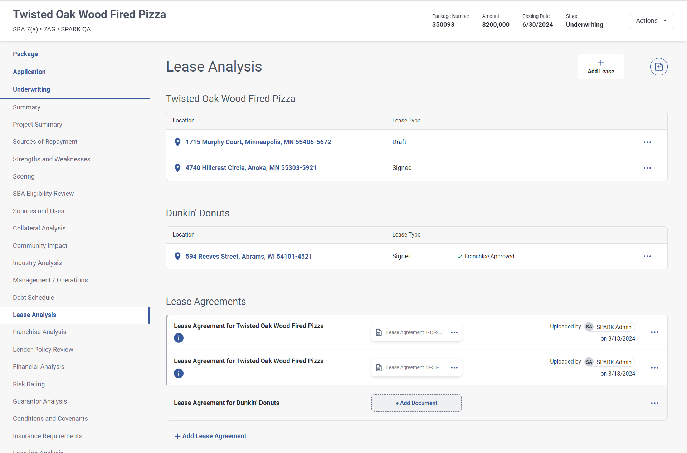Open more options for 594 Reeves Street row
The width and height of the screenshot is (687, 453).
(647, 256)
